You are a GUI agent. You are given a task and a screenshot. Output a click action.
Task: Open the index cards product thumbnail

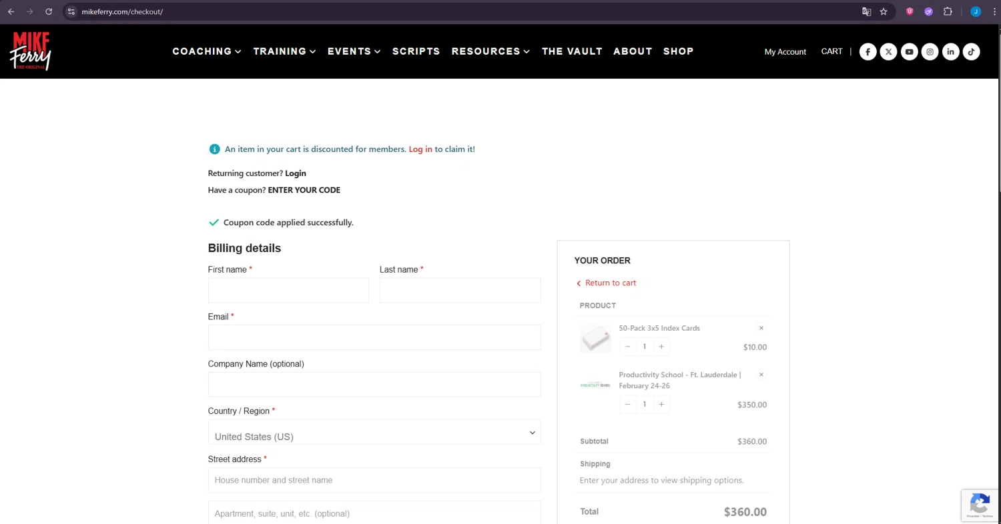(x=595, y=339)
